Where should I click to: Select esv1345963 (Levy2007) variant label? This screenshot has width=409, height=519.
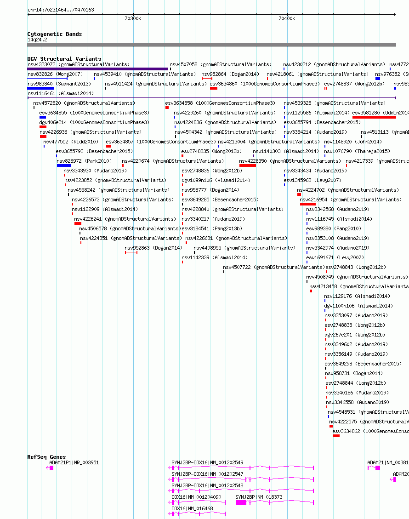pos(312,180)
